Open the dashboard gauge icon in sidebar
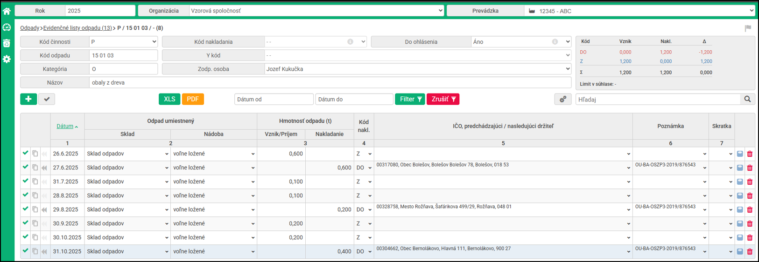759x262 pixels. point(7,27)
